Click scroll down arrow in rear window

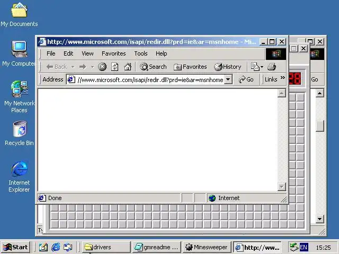click(320, 219)
